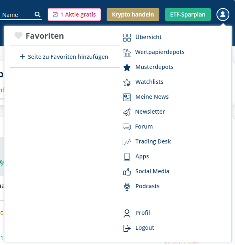
Task: Click the Übersicht grid icon
Action: point(127,37)
